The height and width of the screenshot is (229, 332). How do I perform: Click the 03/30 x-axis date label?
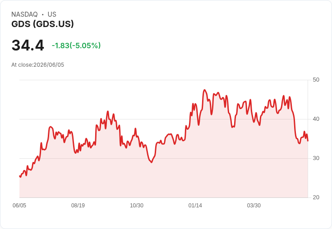pos(254,206)
